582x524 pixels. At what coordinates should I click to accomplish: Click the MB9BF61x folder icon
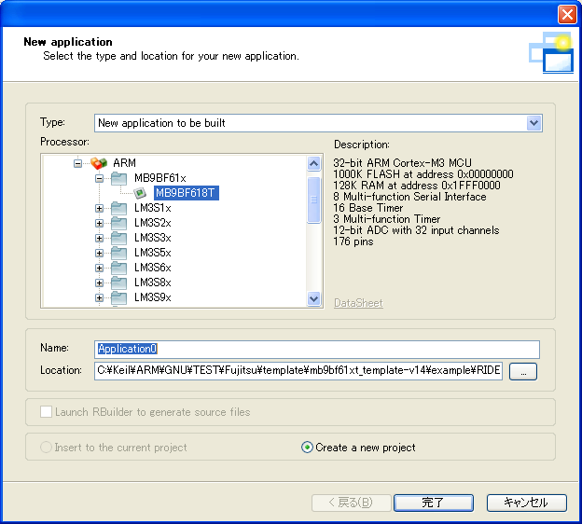coord(118,178)
